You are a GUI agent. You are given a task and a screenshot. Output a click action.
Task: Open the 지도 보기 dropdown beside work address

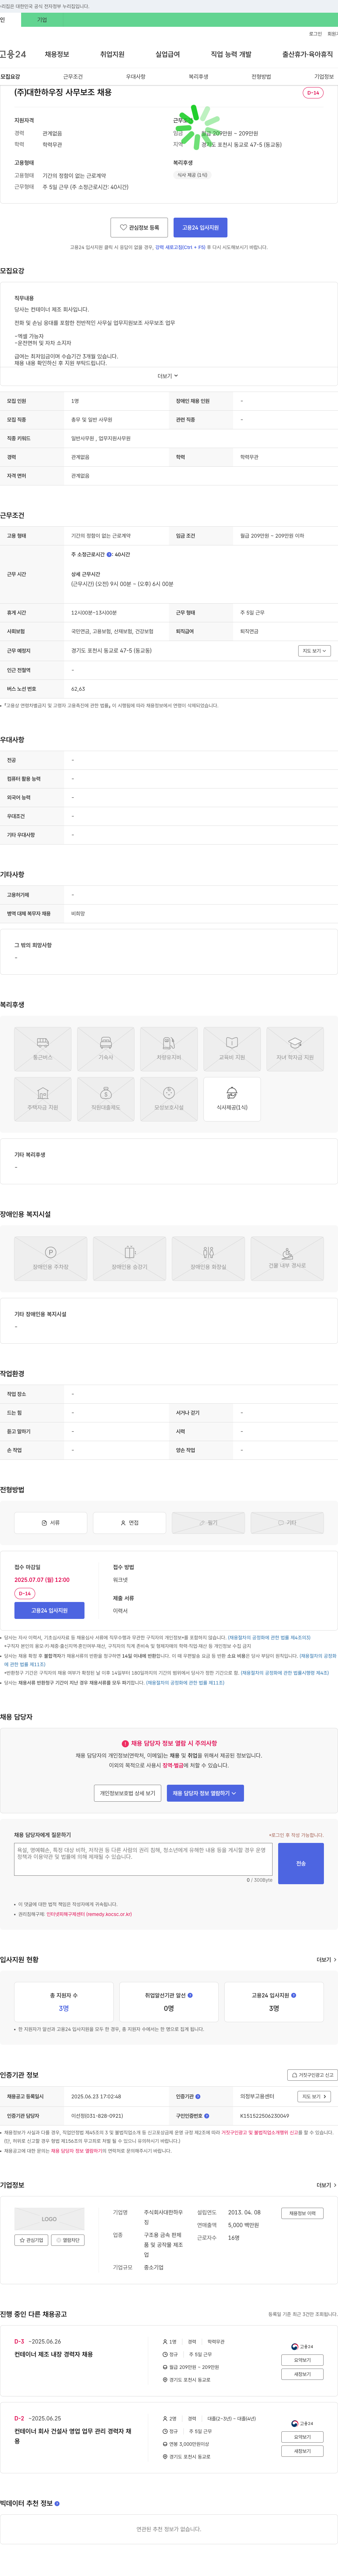click(314, 650)
